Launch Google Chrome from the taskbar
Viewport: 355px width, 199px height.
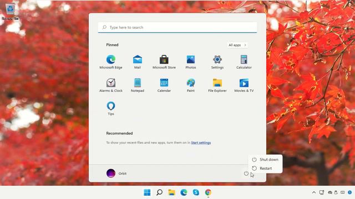pos(208,192)
